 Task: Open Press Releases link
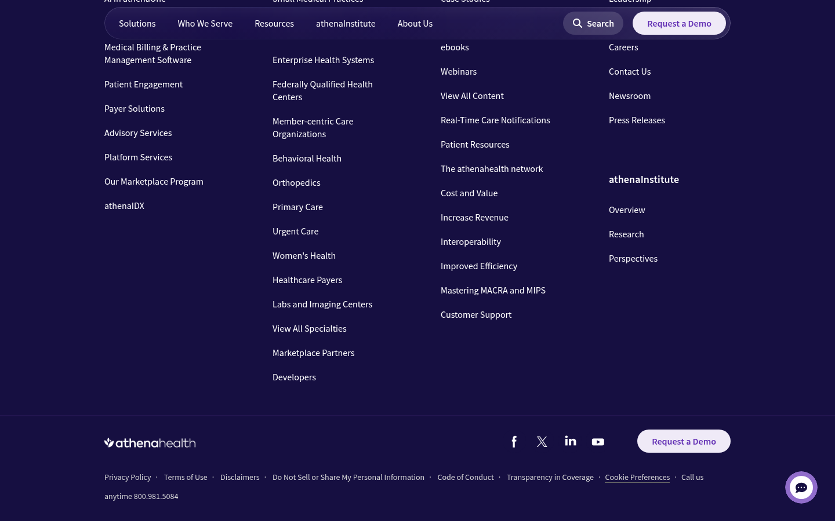[637, 120]
